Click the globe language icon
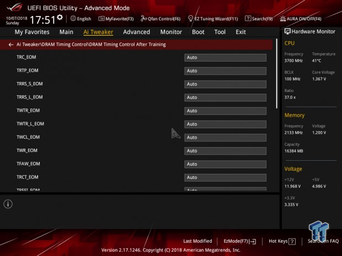The image size is (342, 256). [73, 19]
